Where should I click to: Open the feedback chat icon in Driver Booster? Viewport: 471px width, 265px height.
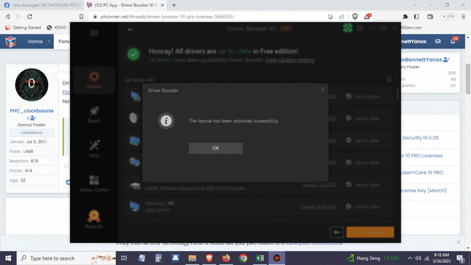(360, 28)
